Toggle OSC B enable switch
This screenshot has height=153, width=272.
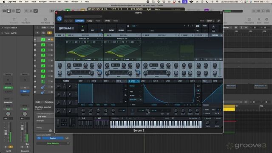[105, 35]
